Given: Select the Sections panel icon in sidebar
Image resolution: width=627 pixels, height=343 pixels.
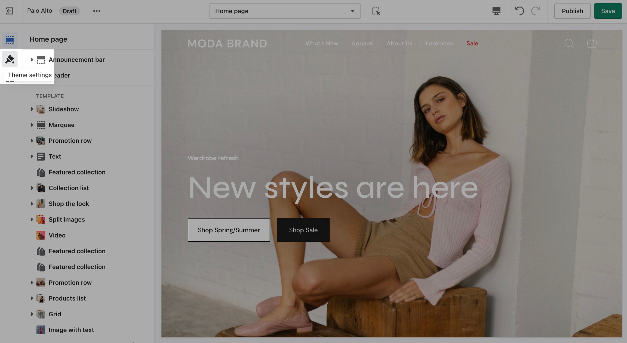Looking at the screenshot, I should pos(10,40).
